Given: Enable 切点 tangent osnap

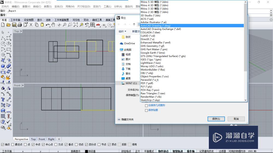Looking at the screenshot, I should tap(76, 145).
